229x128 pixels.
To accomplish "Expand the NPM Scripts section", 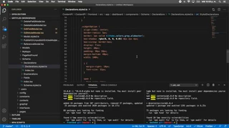I will 18,122.
